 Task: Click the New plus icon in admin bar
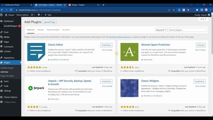tap(46, 15)
